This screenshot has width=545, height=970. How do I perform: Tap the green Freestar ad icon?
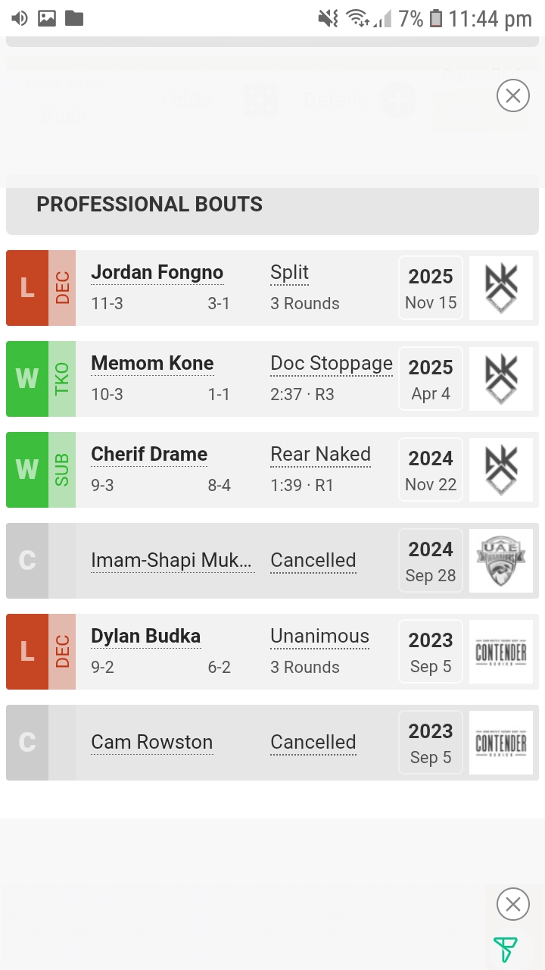point(505,949)
